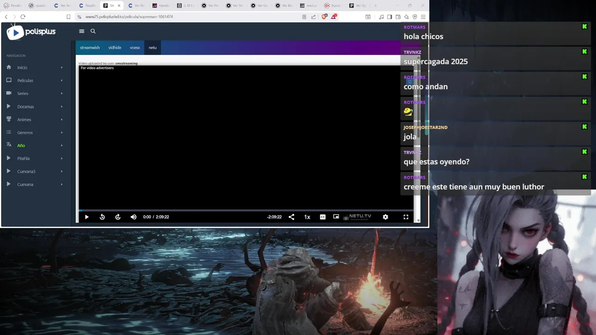Screen dimensions: 596x335
Task: Close the active pelisplus browser tab
Action: point(119,6)
